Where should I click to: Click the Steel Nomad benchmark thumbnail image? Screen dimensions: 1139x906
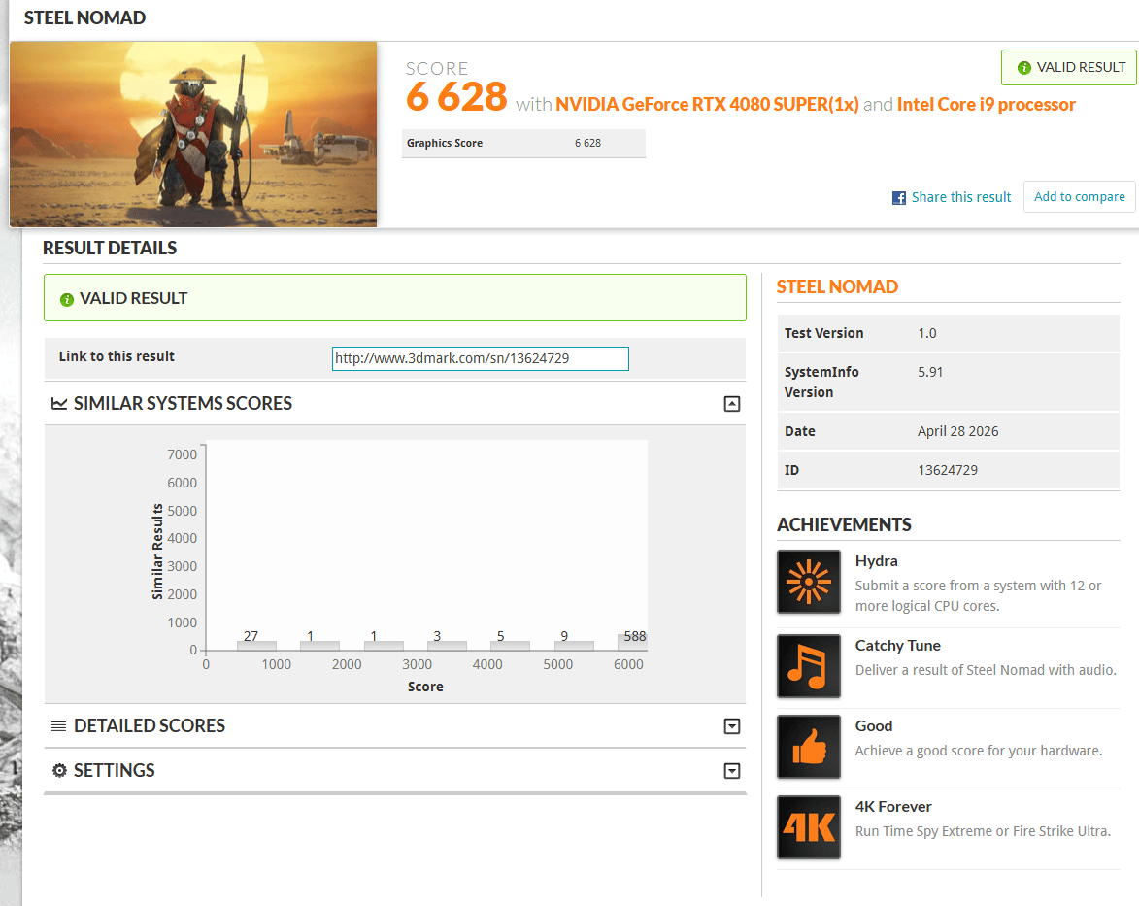pyautogui.click(x=193, y=134)
